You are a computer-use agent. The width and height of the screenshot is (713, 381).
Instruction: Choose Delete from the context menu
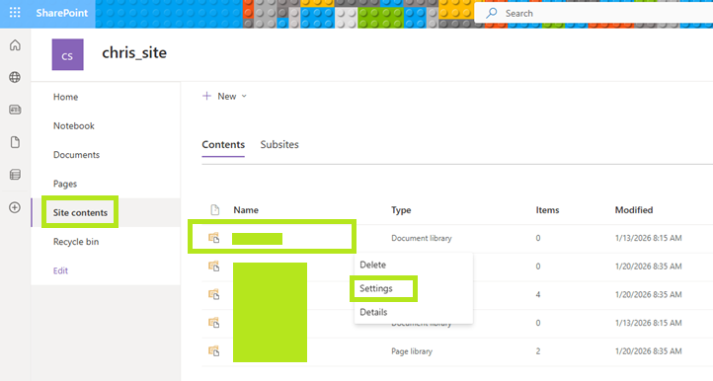pyautogui.click(x=373, y=265)
